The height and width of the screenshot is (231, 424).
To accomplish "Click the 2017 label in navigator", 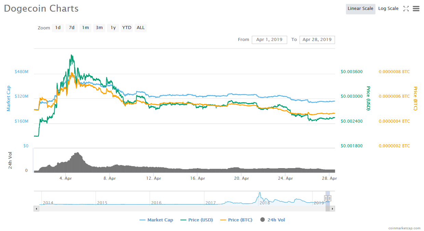I will [211, 203].
